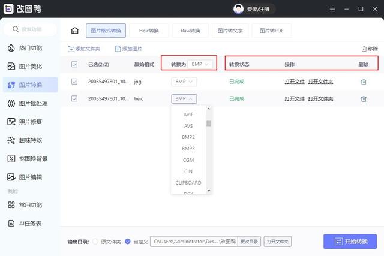Click the format list scrollbar thumb
The image size is (384, 256).
209,123
